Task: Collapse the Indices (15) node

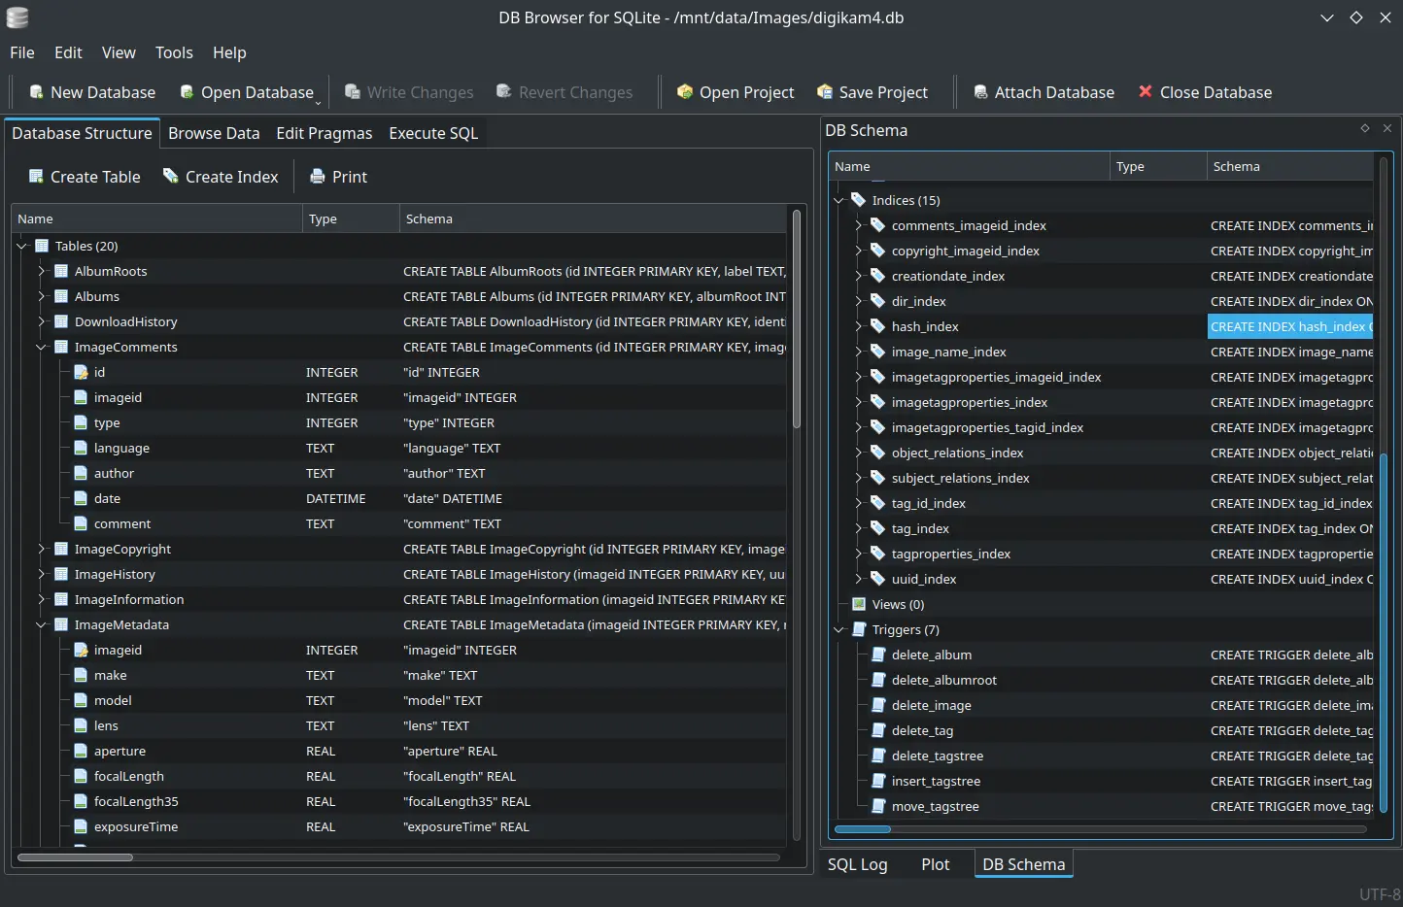Action: click(838, 200)
